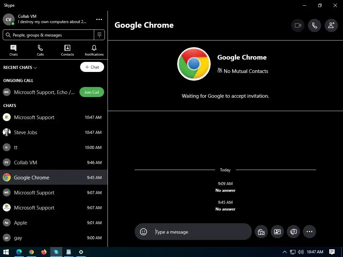Launch Firefox from the taskbar

coord(44,252)
